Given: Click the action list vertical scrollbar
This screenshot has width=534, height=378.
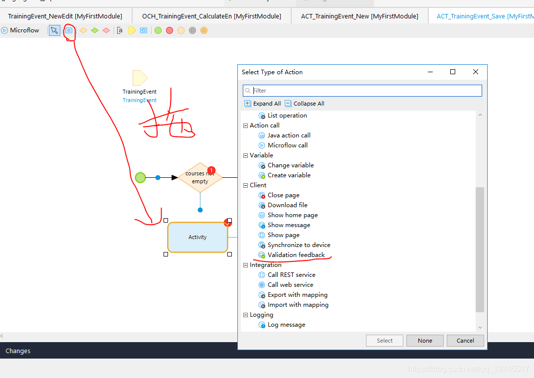Looking at the screenshot, I should [480, 249].
